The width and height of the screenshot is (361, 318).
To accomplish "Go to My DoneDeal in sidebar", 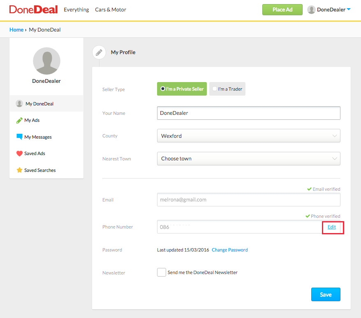I will pos(46,104).
